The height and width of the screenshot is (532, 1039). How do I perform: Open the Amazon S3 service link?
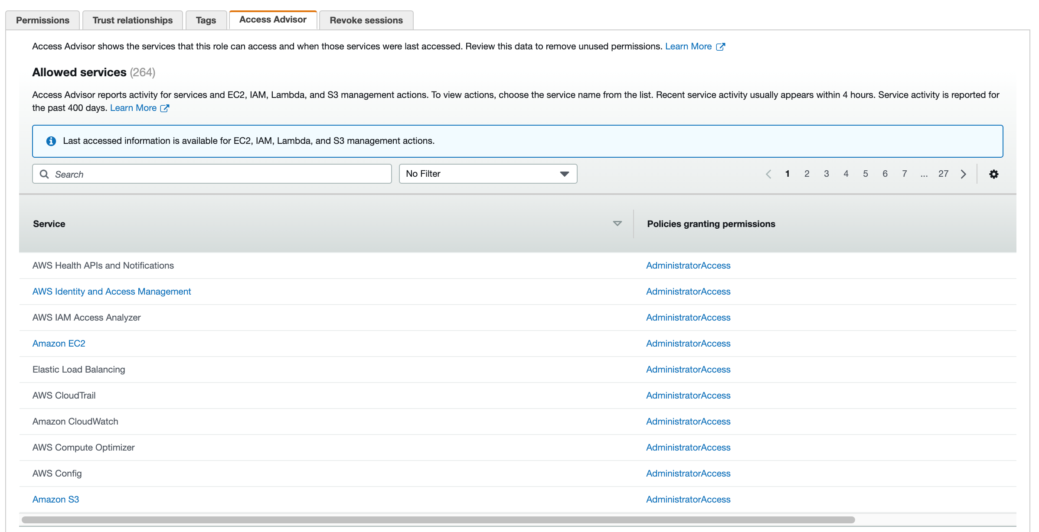(56, 499)
